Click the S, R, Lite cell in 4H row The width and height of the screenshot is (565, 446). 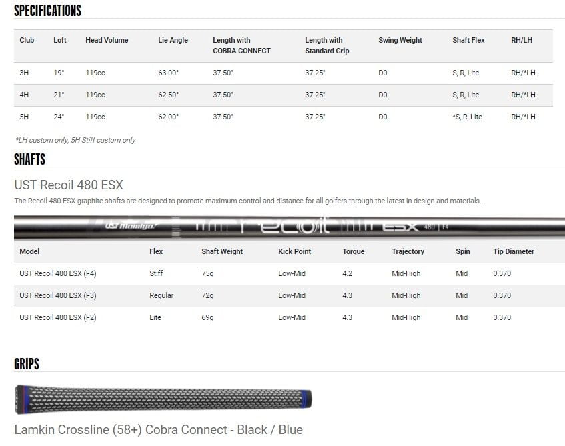tap(466, 95)
